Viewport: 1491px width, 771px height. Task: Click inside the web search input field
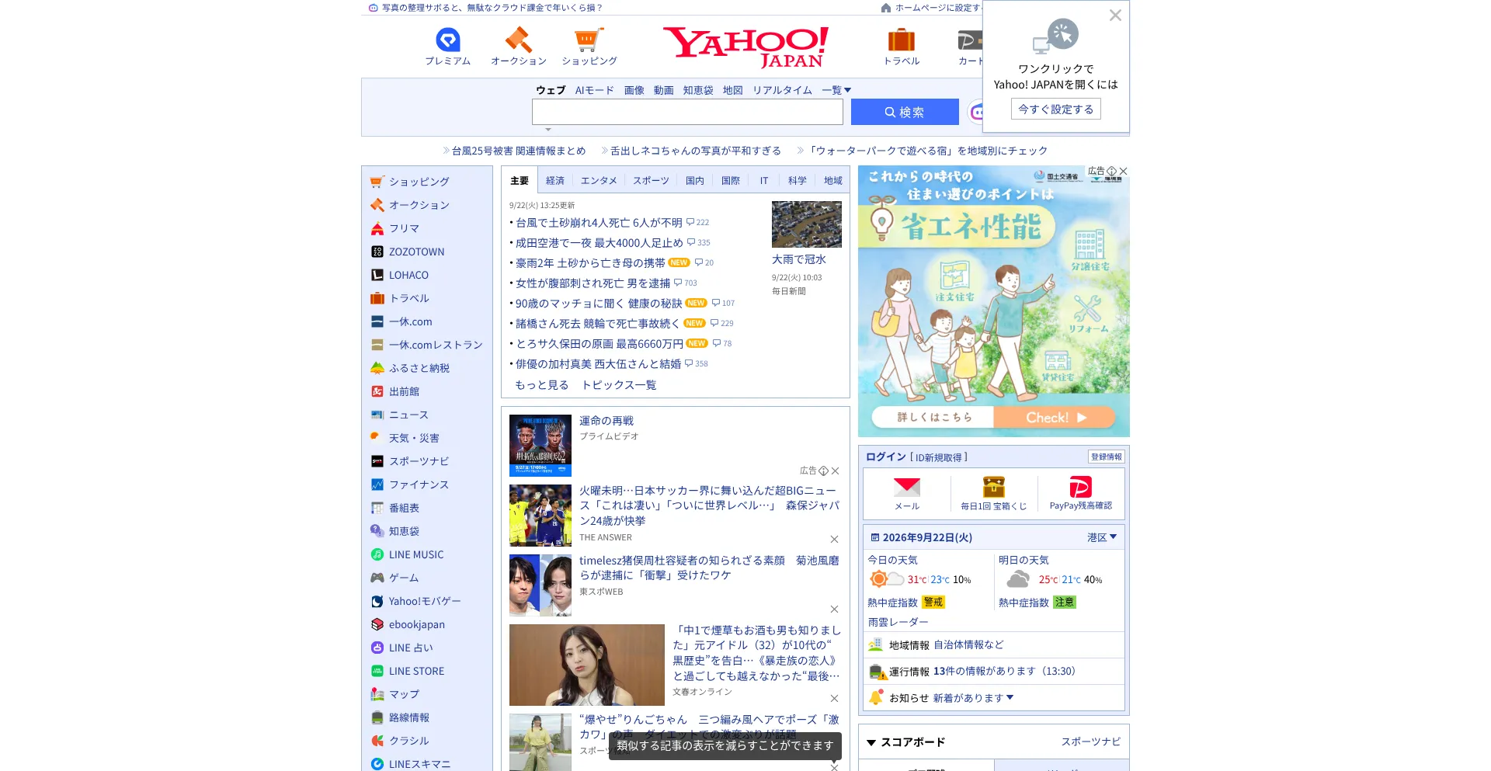[687, 112]
